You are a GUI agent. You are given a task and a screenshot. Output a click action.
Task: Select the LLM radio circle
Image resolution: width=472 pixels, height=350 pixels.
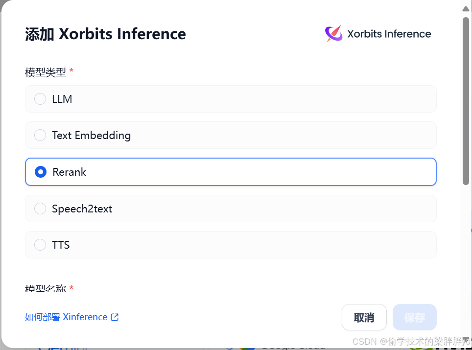tap(40, 99)
